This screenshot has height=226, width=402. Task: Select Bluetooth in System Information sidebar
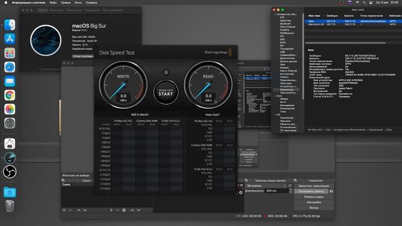tap(285, 24)
